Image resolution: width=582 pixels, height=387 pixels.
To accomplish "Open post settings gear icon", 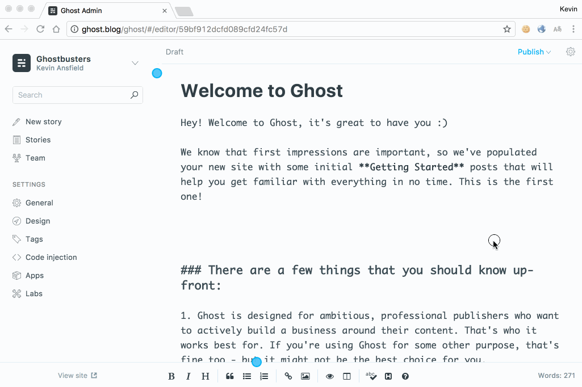I will click(571, 52).
